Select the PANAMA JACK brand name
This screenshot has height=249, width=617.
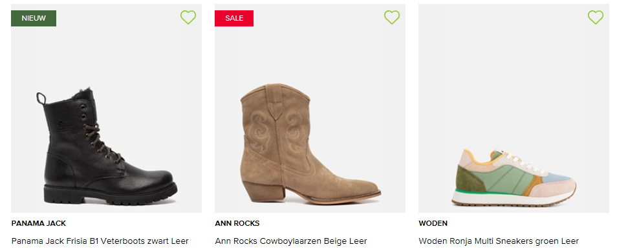39,223
